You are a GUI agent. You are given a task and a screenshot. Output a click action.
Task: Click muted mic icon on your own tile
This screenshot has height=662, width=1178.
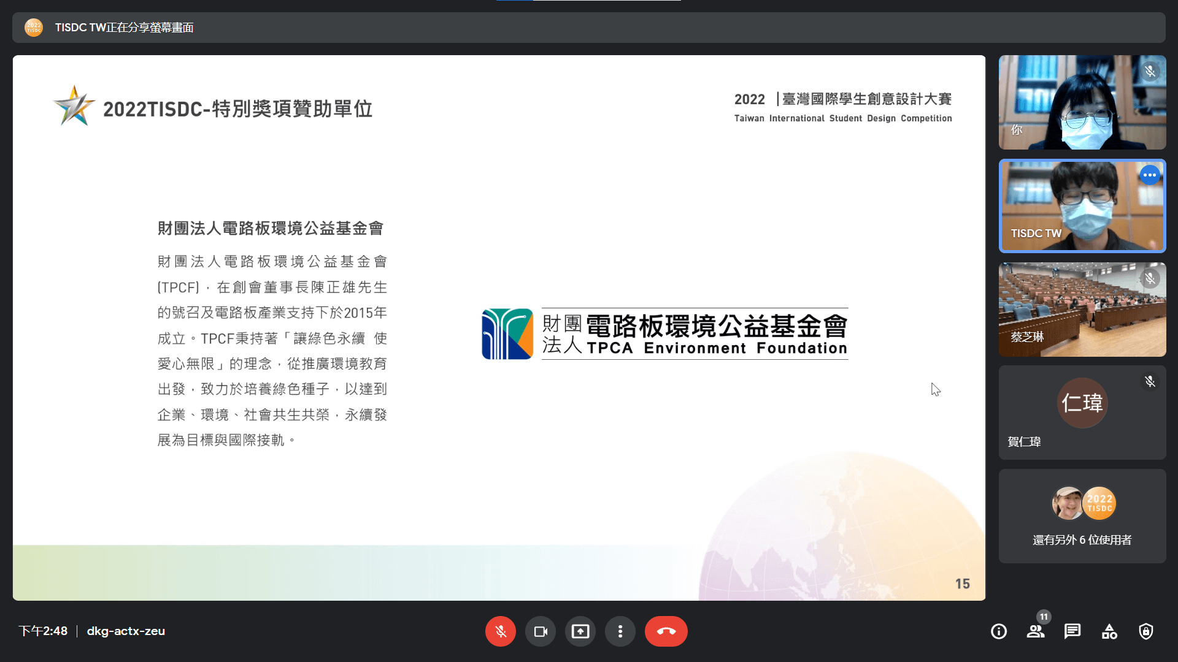[x=1150, y=71]
